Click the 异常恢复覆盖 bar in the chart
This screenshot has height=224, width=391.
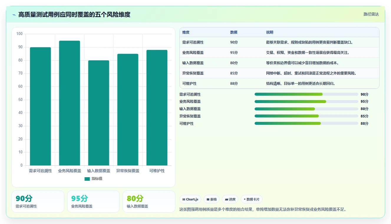pos(128,109)
